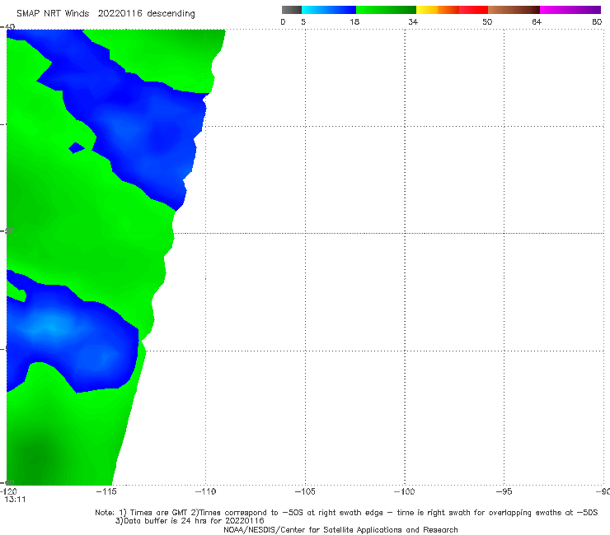Click the colorbar label 18
This screenshot has width=610, height=535.
click(354, 21)
